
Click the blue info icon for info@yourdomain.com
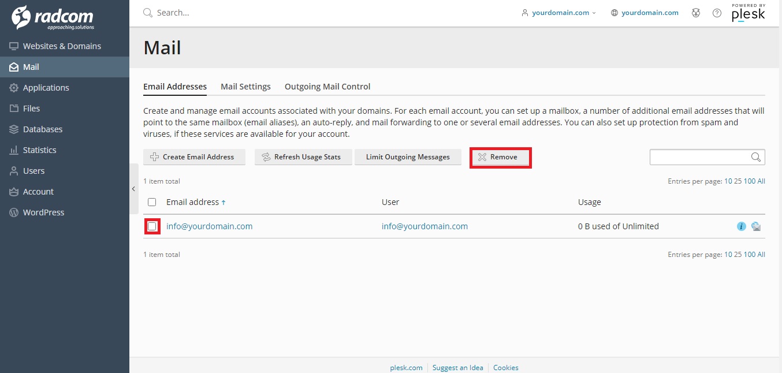click(742, 226)
